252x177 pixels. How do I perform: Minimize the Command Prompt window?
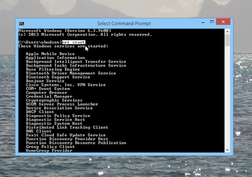tap(203, 22)
